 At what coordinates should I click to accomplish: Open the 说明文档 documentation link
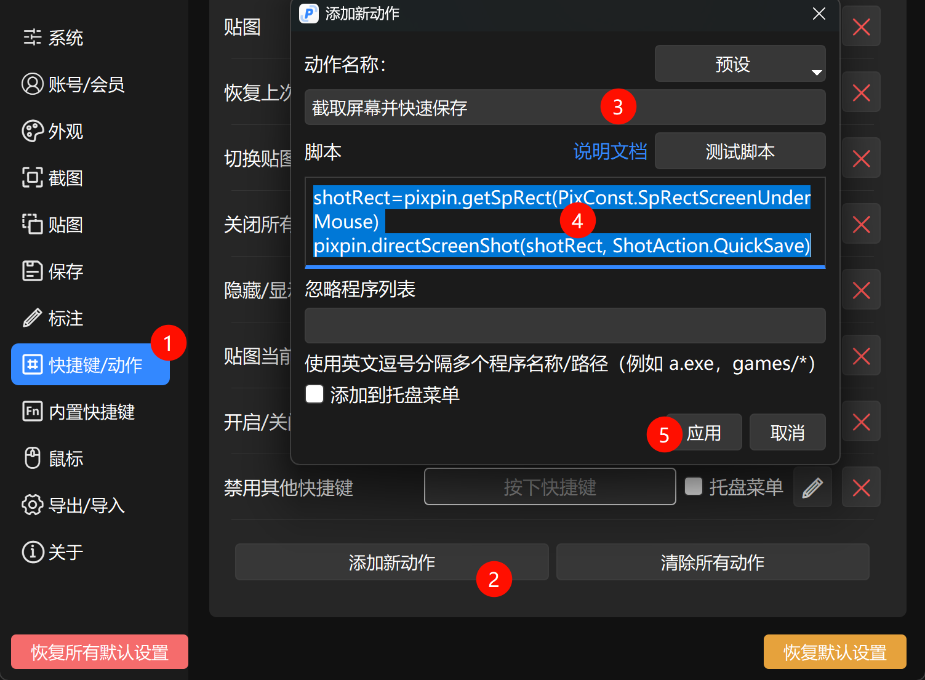click(609, 151)
